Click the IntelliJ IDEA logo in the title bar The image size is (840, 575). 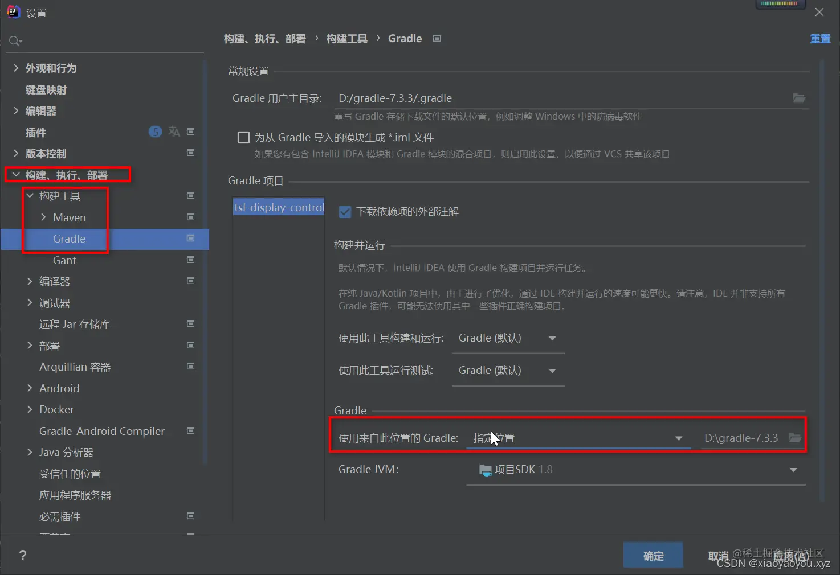click(x=13, y=11)
